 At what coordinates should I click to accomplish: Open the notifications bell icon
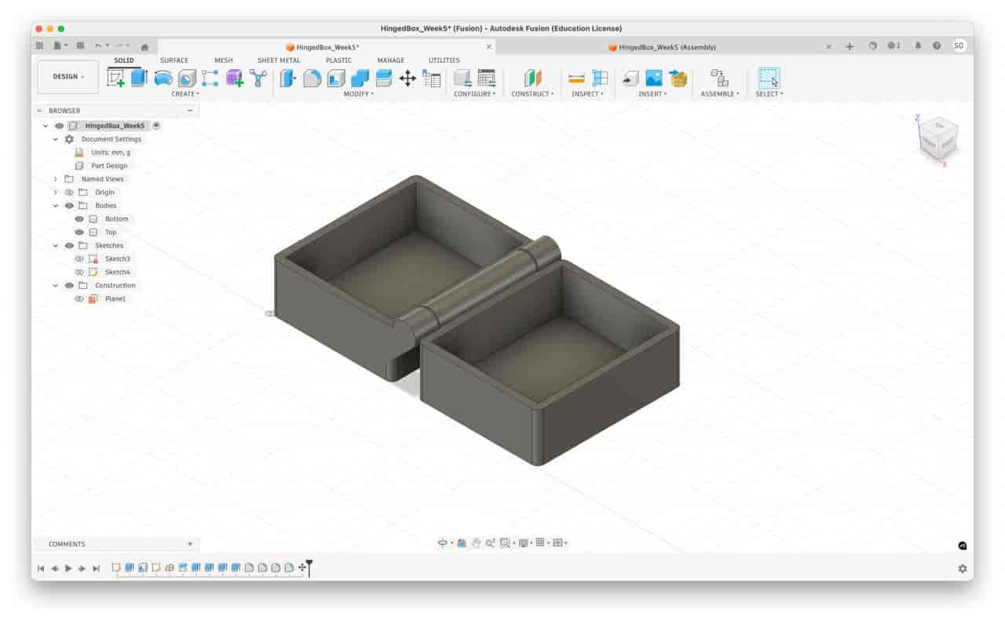[x=918, y=46]
